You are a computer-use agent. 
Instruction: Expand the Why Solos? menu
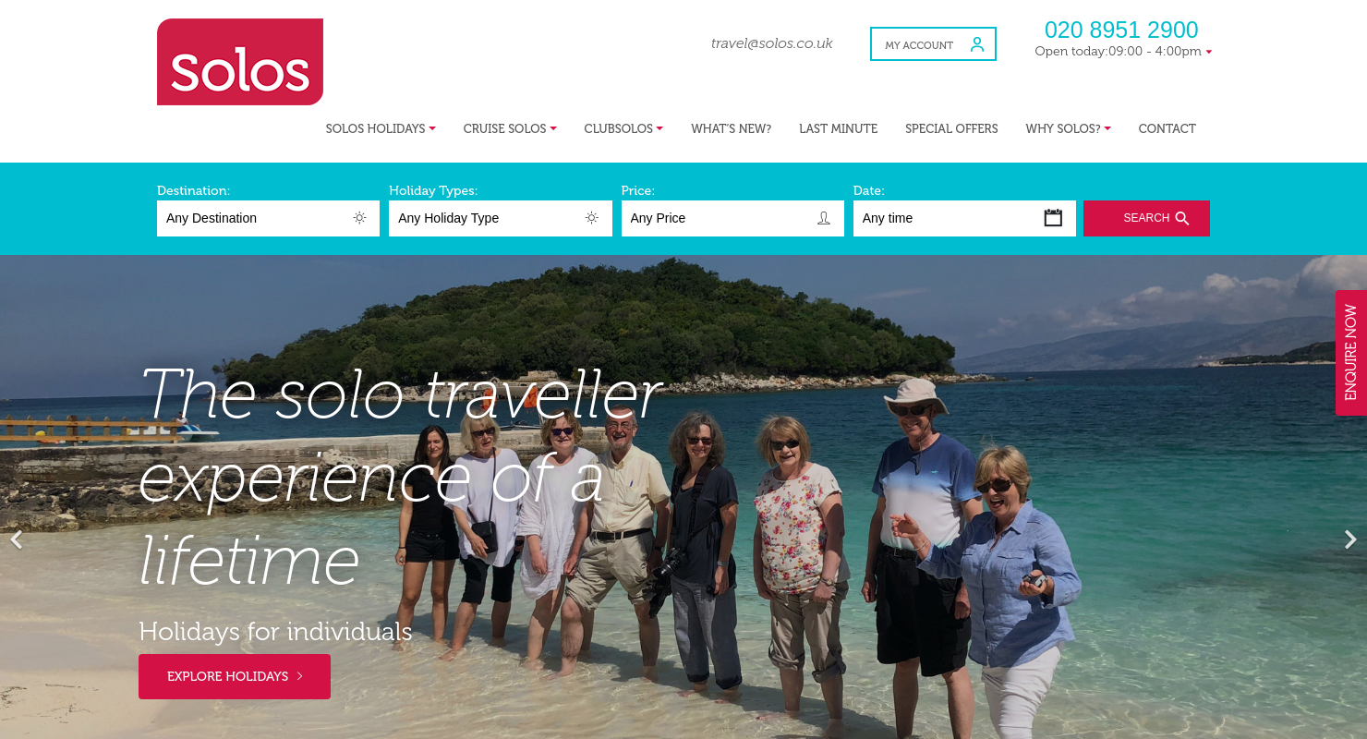[1068, 128]
